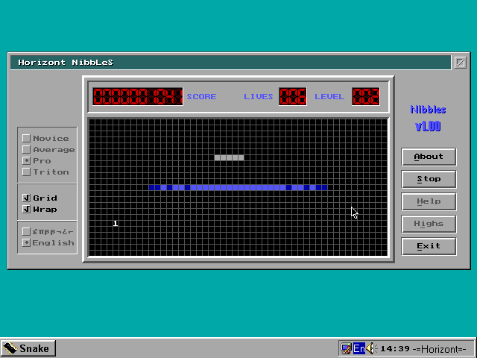
Task: Open the display settings tray icon
Action: point(346,348)
